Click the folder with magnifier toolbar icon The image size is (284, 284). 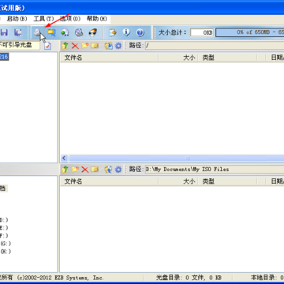tap(51, 32)
